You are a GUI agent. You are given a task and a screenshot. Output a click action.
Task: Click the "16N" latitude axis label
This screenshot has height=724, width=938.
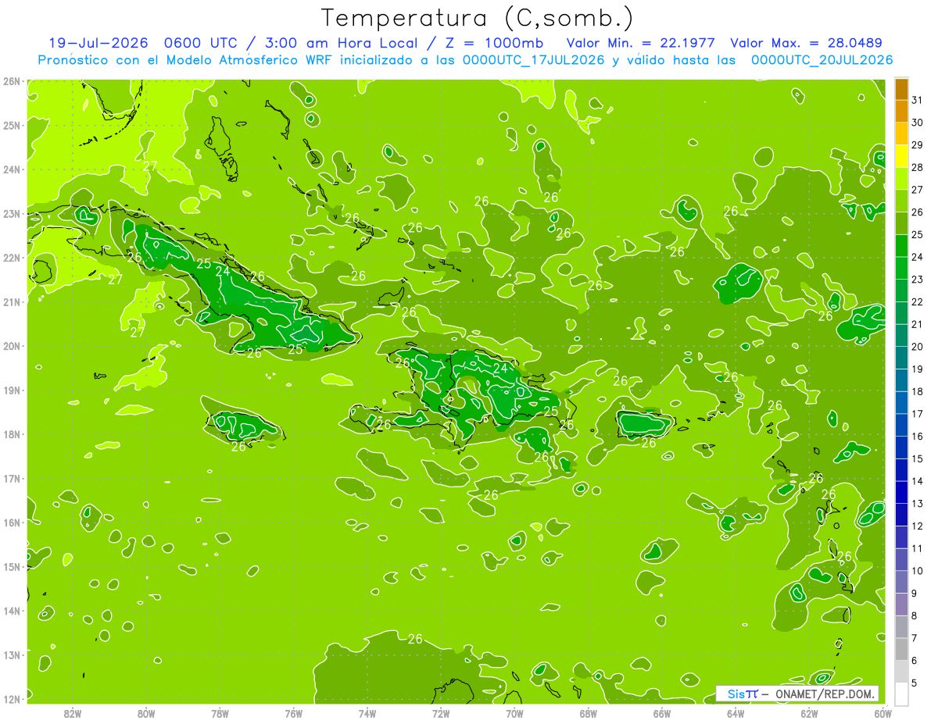tap(12, 522)
